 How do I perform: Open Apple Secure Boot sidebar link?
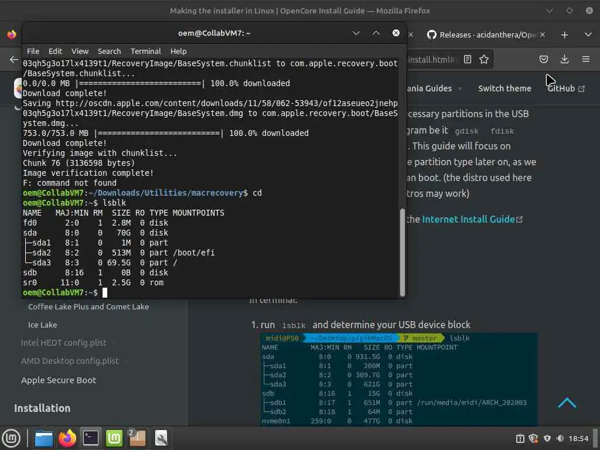point(59,380)
